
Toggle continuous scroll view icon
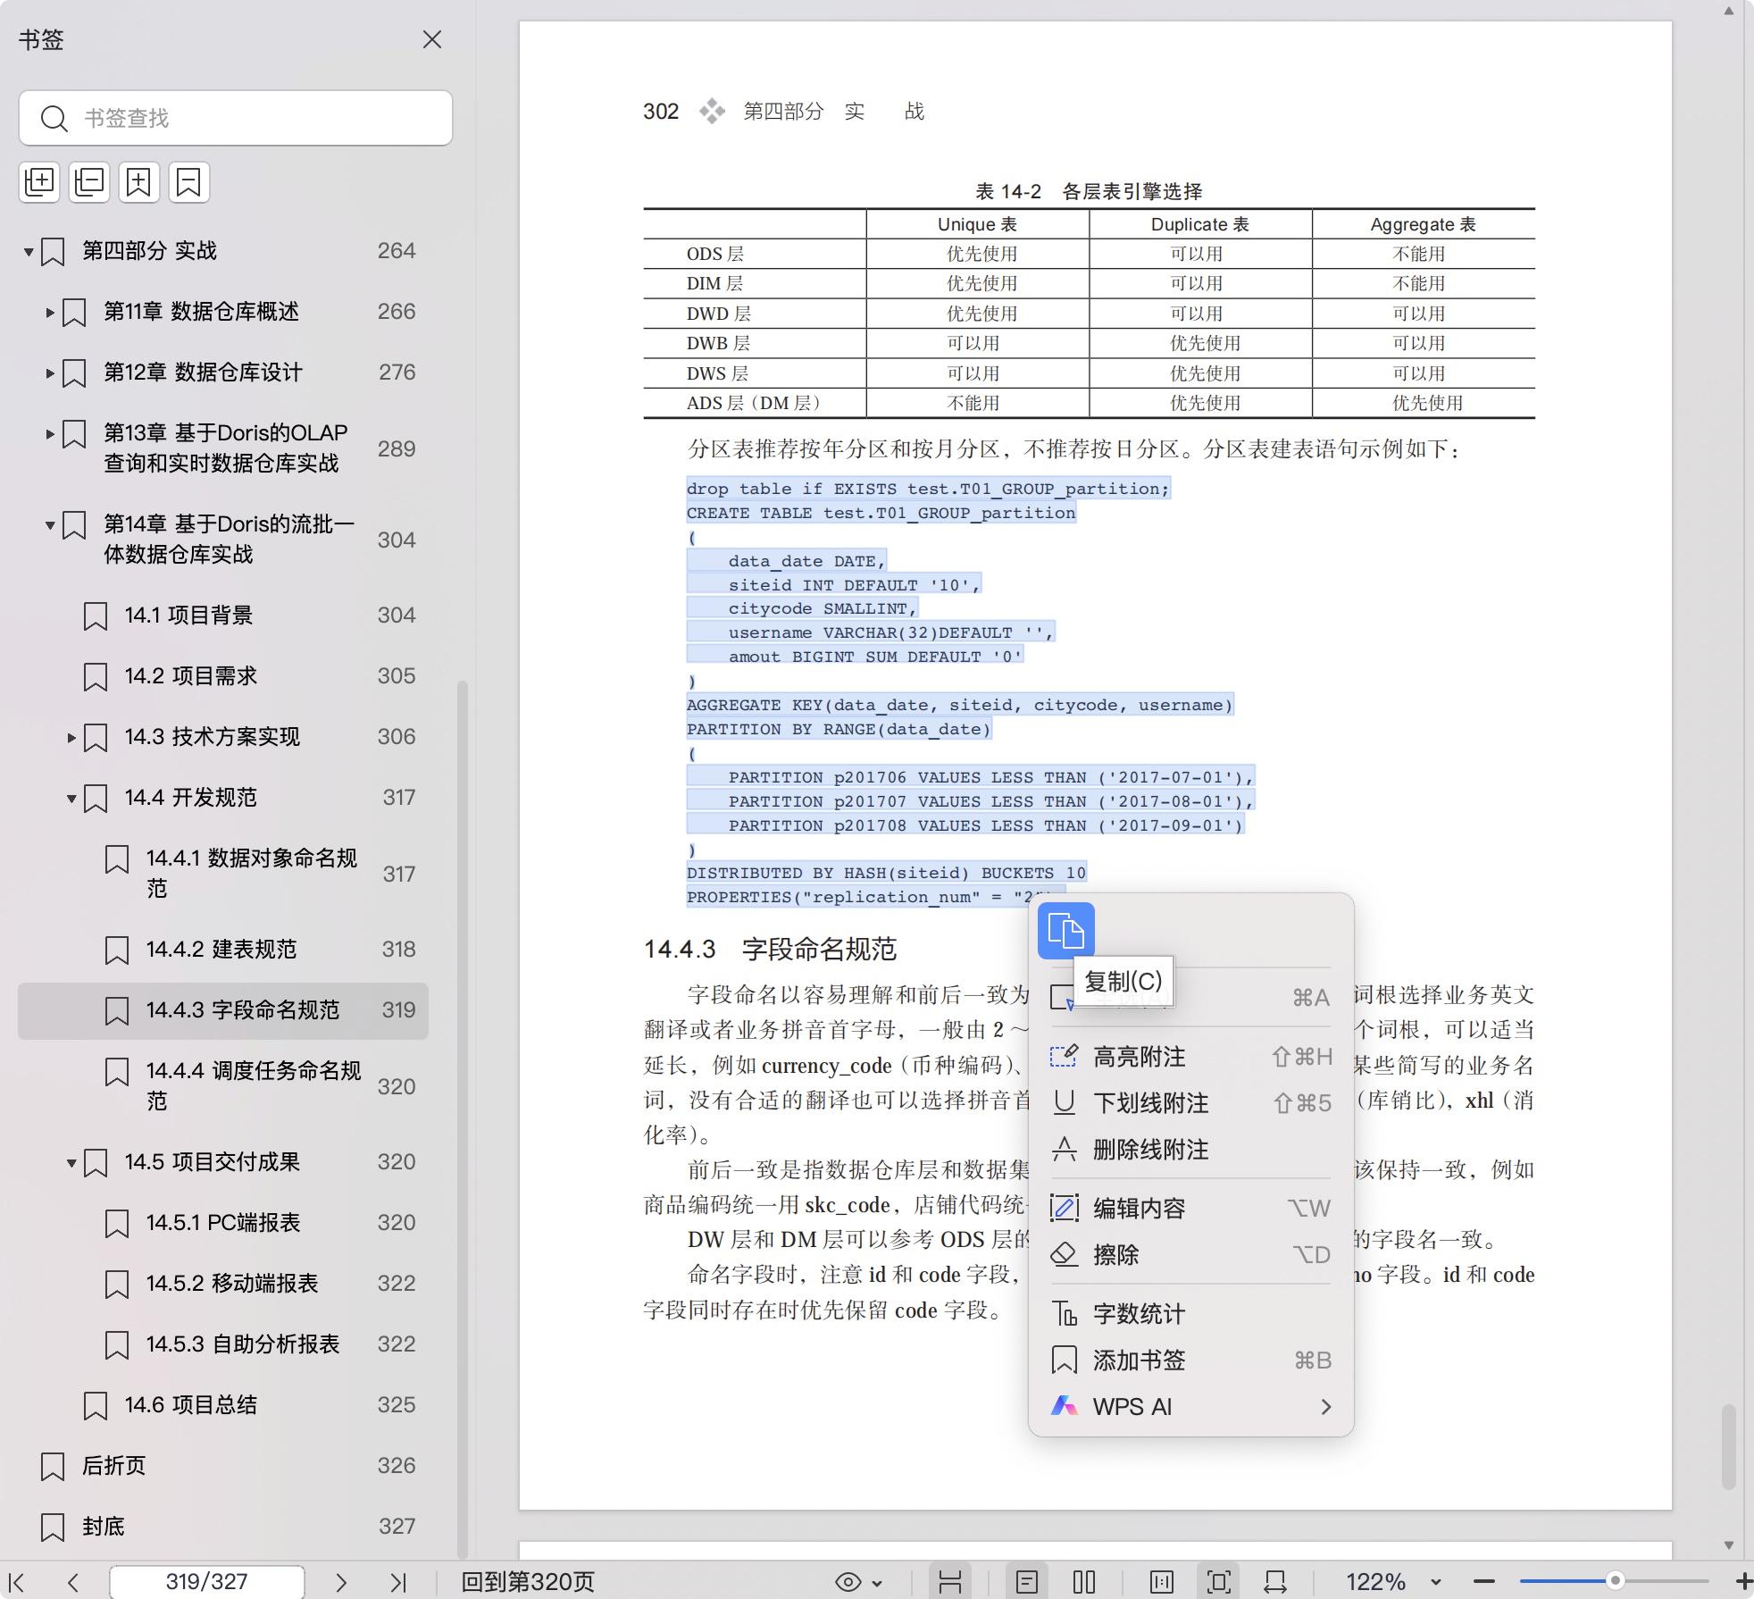tap(950, 1582)
